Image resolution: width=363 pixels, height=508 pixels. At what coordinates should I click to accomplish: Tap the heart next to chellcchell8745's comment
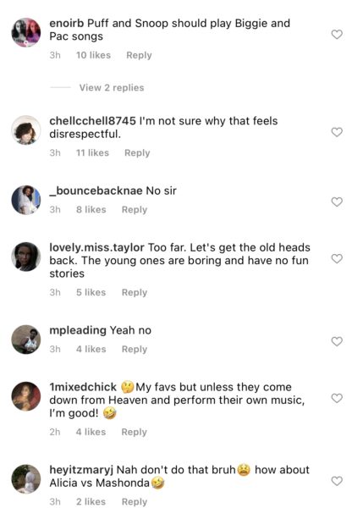click(x=337, y=132)
